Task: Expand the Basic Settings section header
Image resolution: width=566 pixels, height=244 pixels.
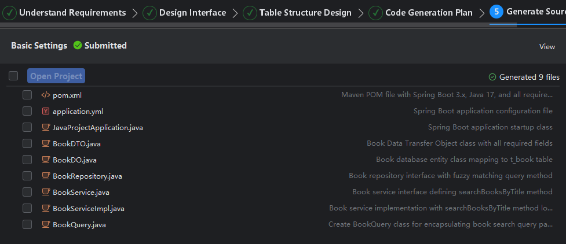Action: 39,46
